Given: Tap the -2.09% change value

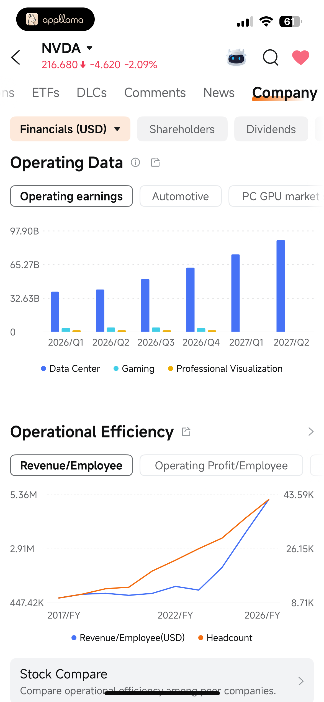Looking at the screenshot, I should [141, 65].
